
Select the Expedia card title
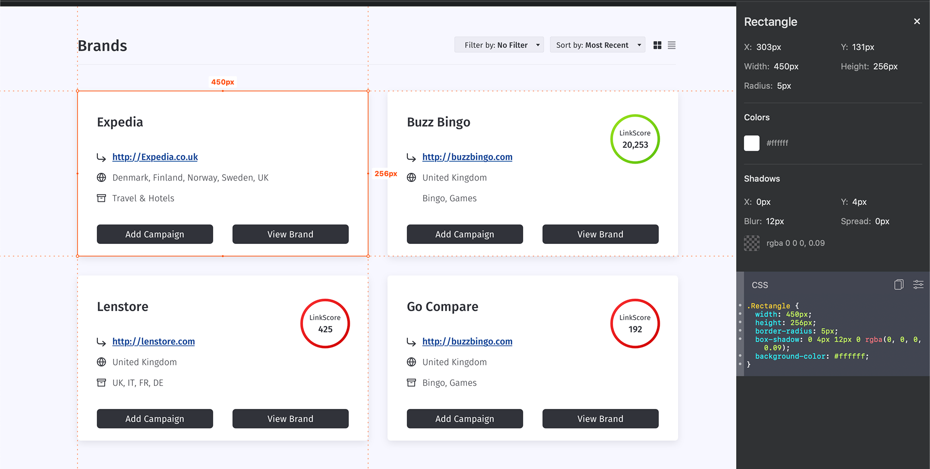(120, 122)
